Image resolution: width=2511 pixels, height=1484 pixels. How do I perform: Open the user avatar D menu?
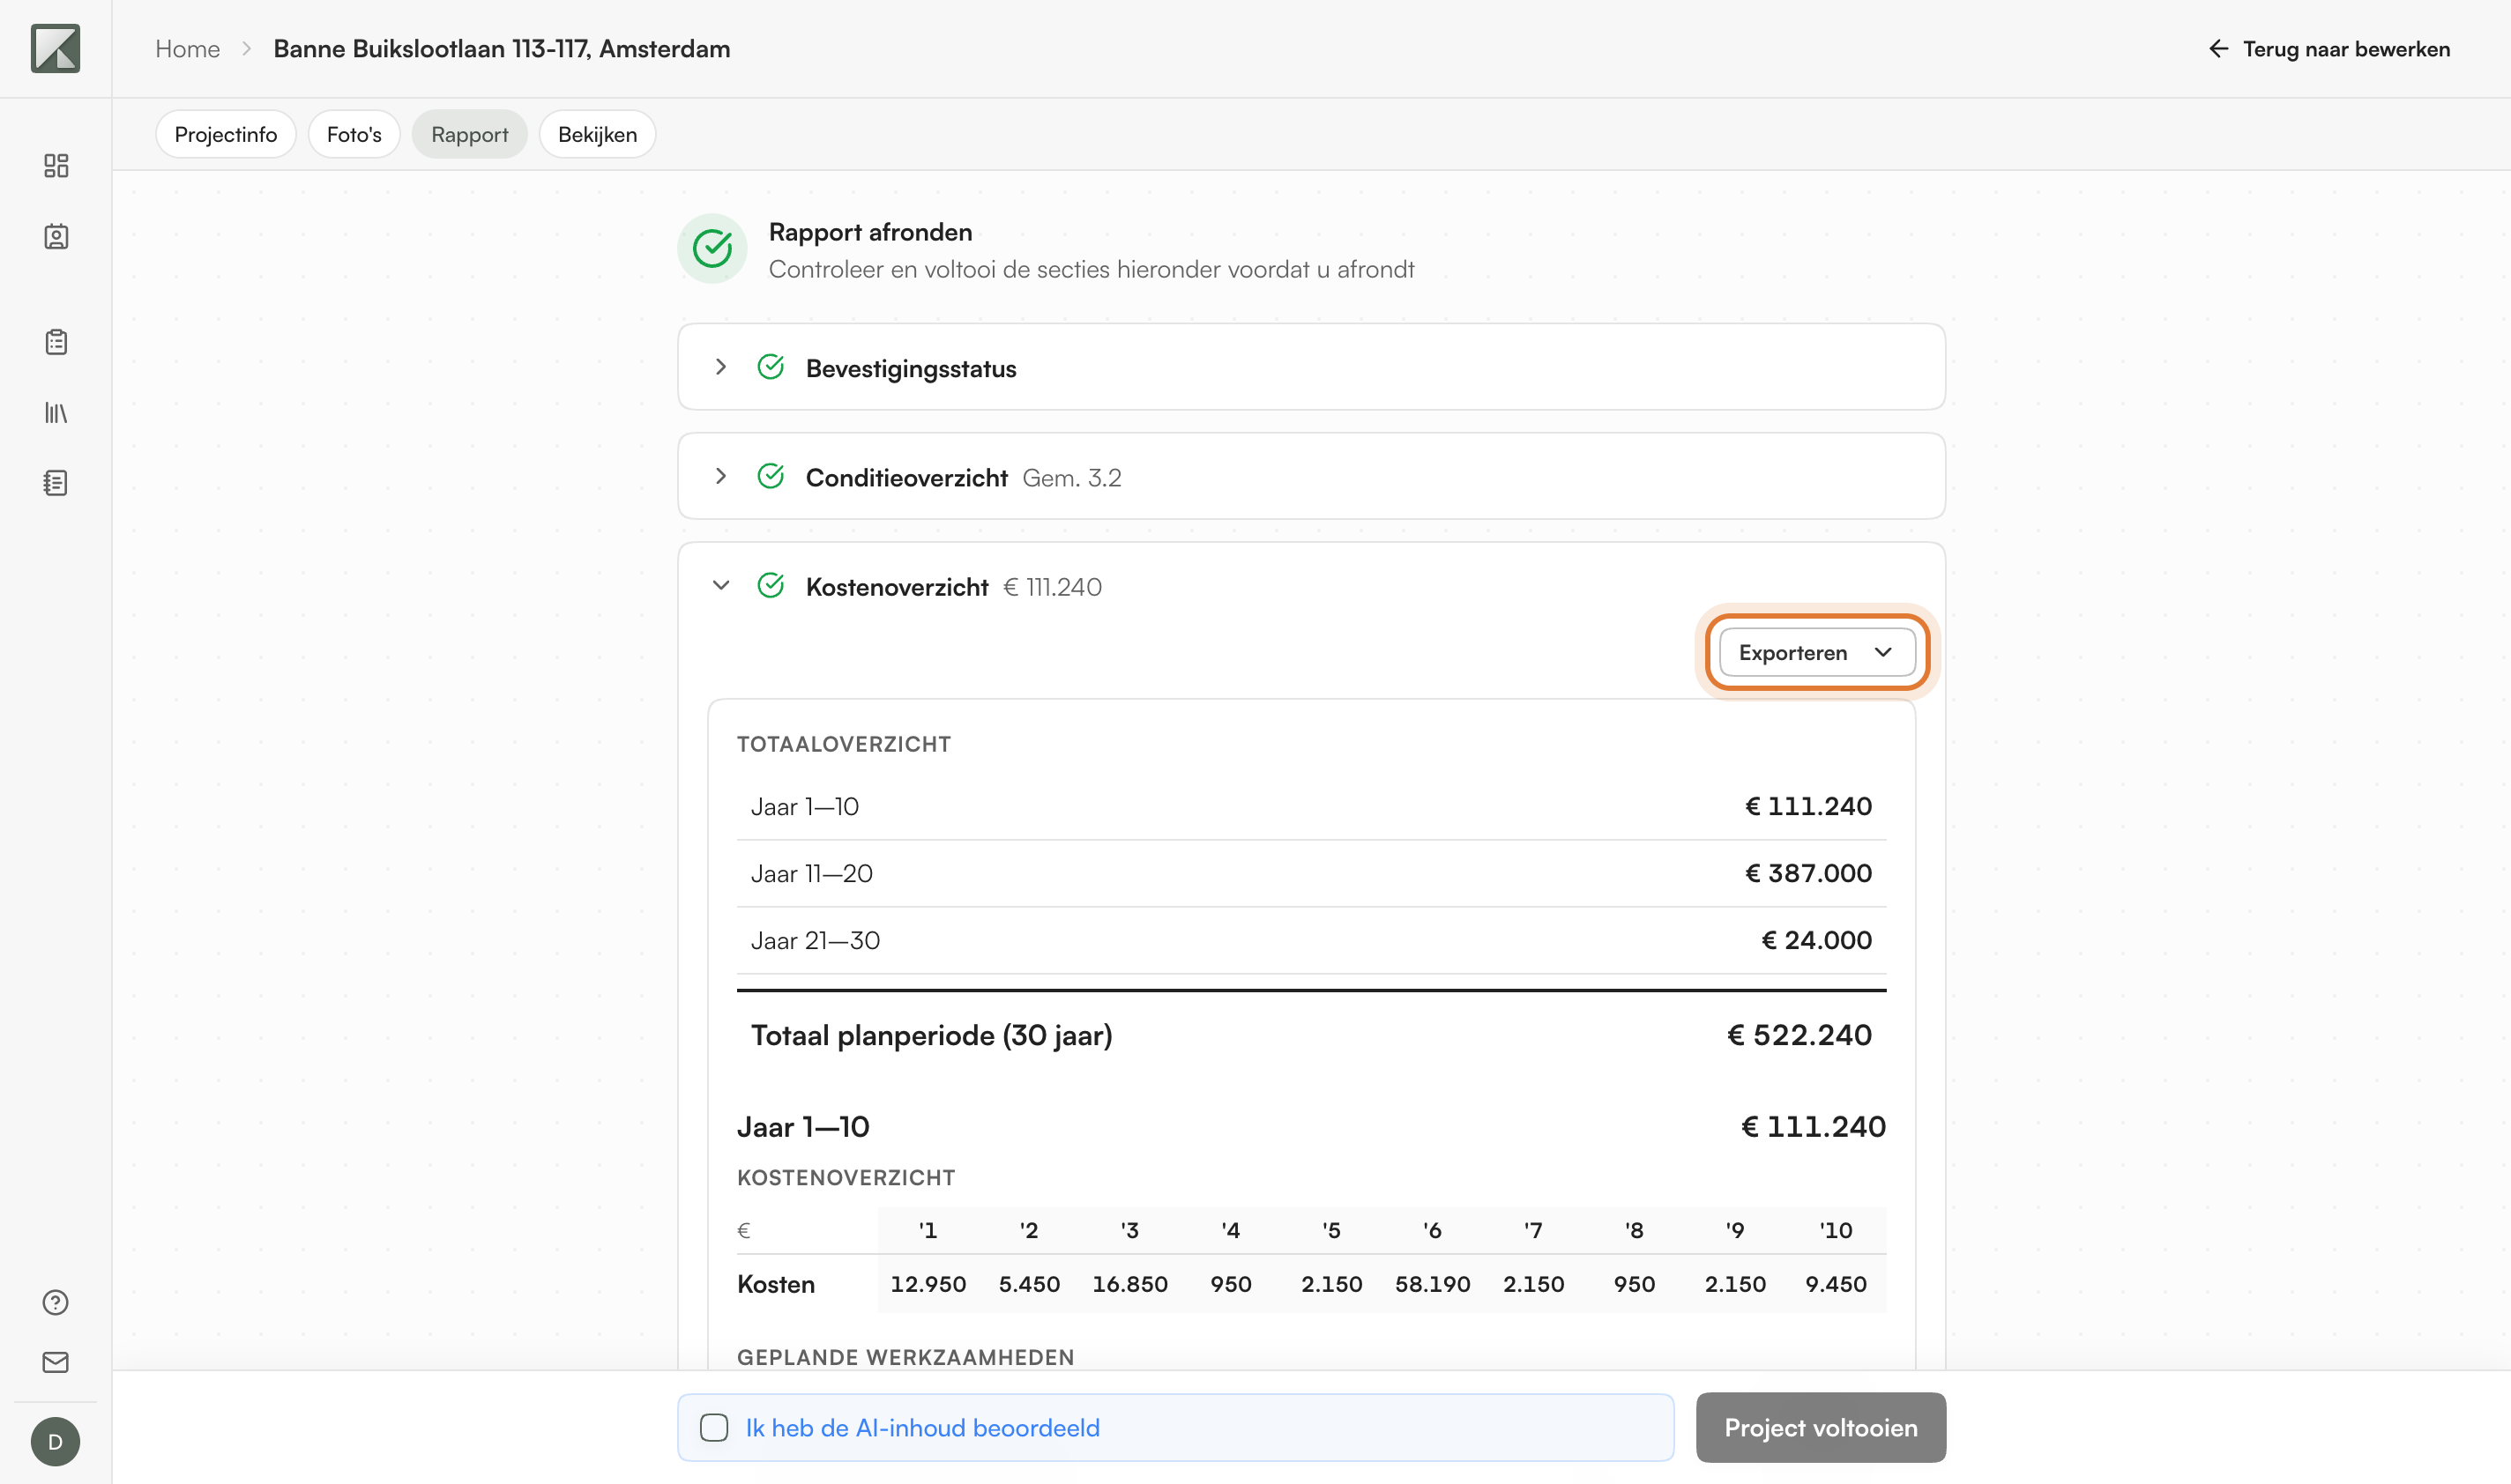tap(56, 1441)
